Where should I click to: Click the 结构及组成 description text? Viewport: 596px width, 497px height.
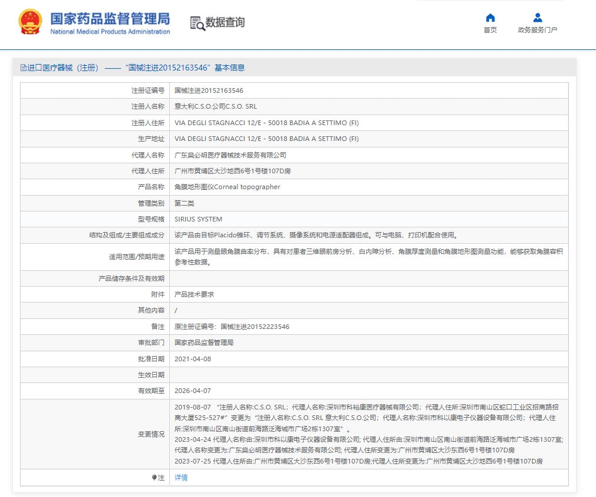[317, 235]
